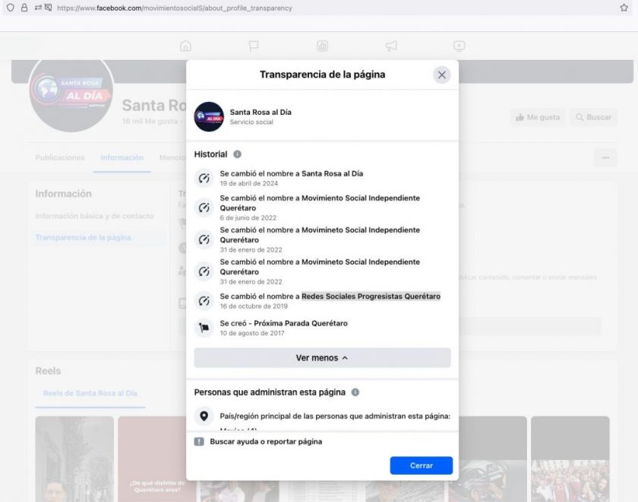638x502 pixels.
Task: Open the Pages flag icon in top bar
Action: click(254, 46)
